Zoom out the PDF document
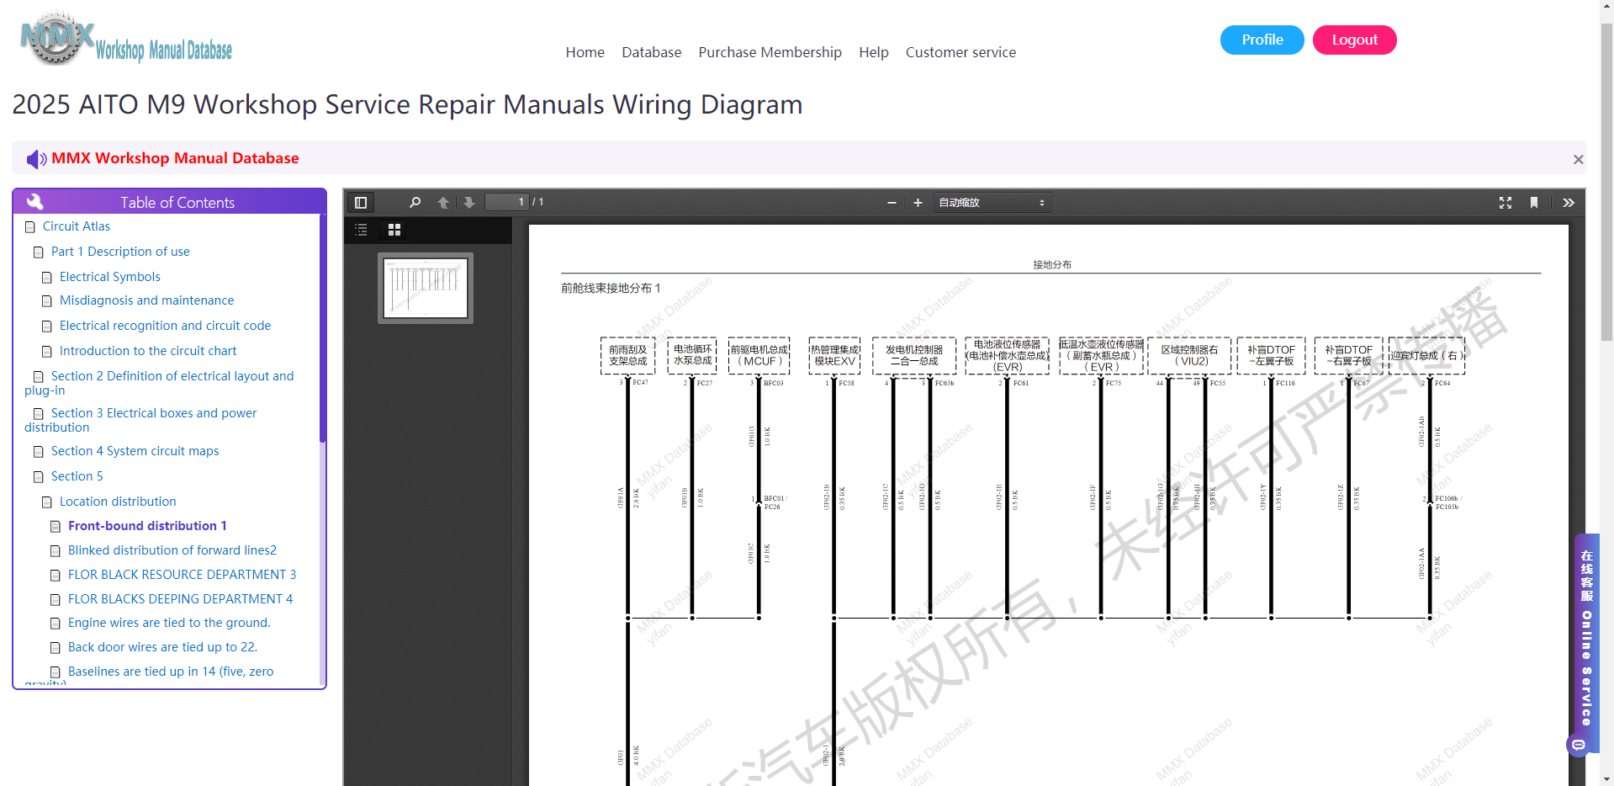Viewport: 1614px width, 786px height. click(892, 203)
